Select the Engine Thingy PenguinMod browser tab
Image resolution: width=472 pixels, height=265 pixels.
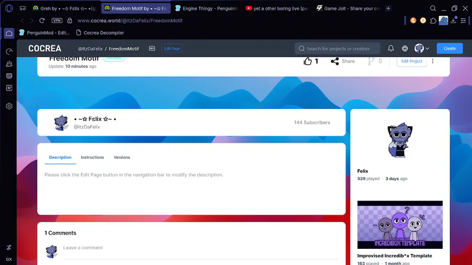(207, 8)
